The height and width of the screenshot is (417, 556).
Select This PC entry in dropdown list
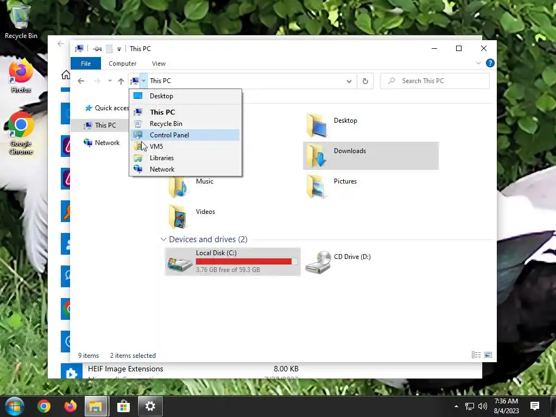(x=185, y=112)
